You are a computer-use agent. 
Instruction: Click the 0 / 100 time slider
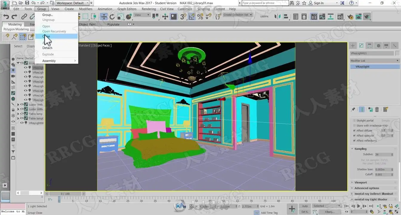tap(65, 194)
